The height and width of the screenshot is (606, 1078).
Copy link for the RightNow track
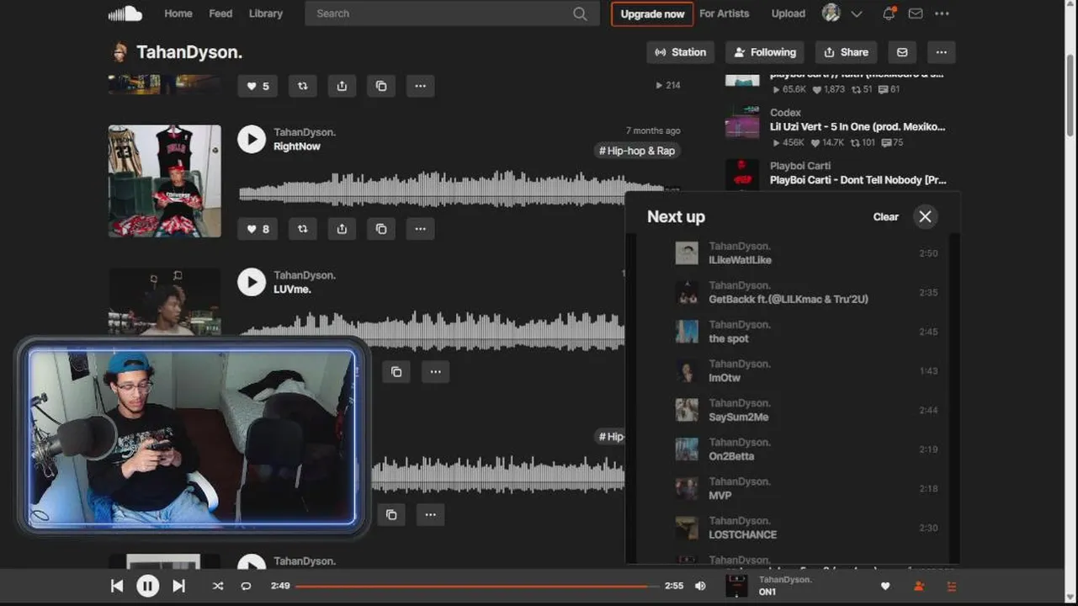coord(381,229)
